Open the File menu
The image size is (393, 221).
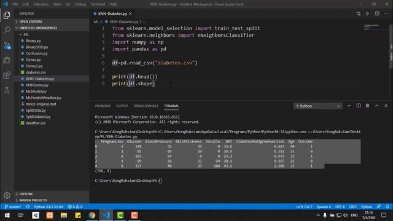(x=15, y=4)
